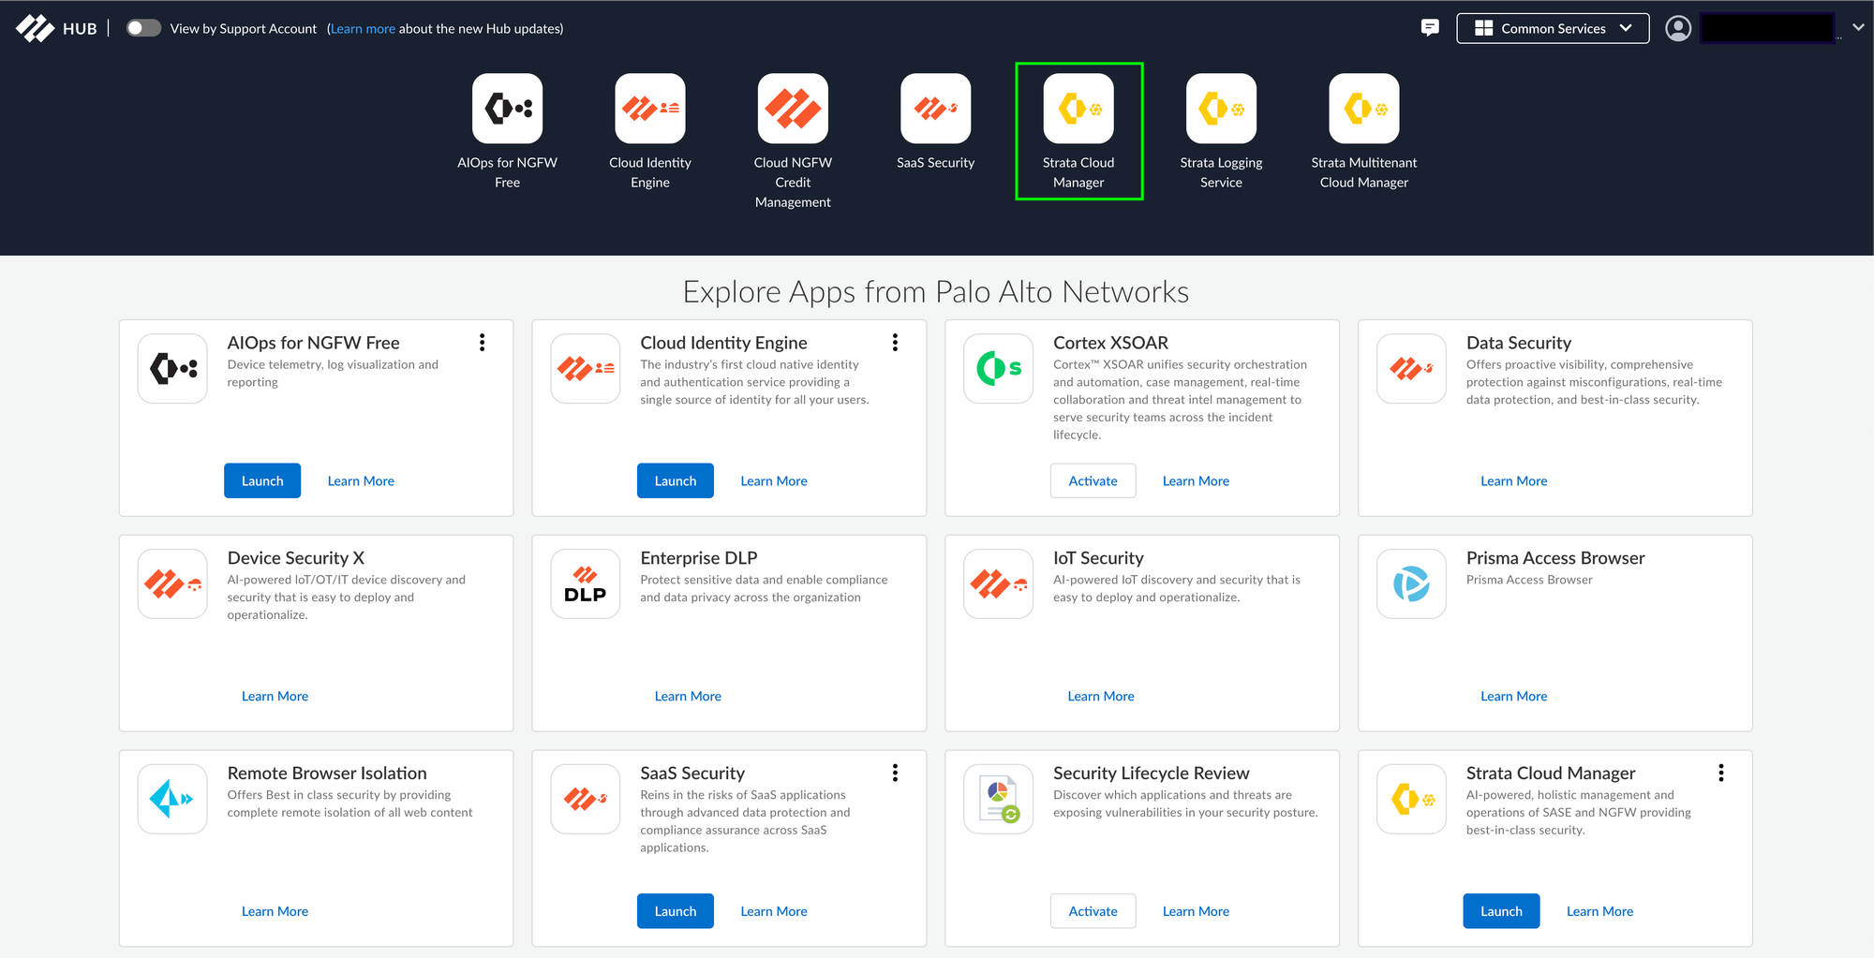
Task: Open Strata Logging Service icon
Action: coord(1221,109)
